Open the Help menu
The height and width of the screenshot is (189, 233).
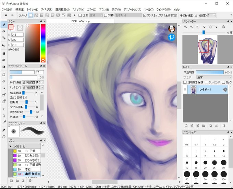point(176,10)
